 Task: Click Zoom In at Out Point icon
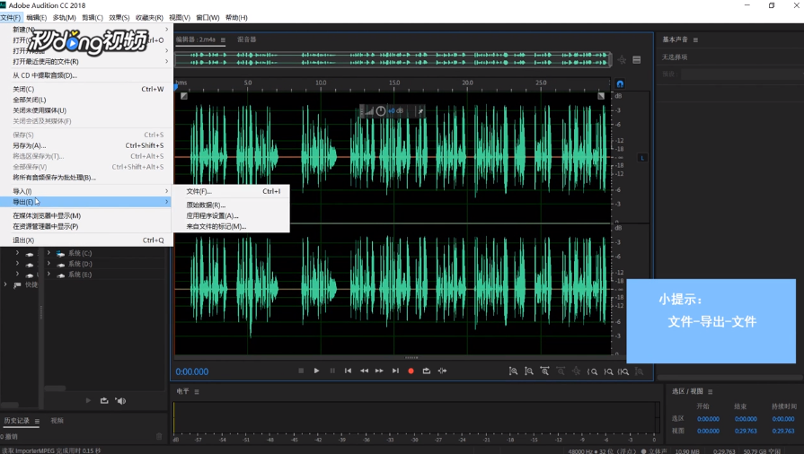608,371
